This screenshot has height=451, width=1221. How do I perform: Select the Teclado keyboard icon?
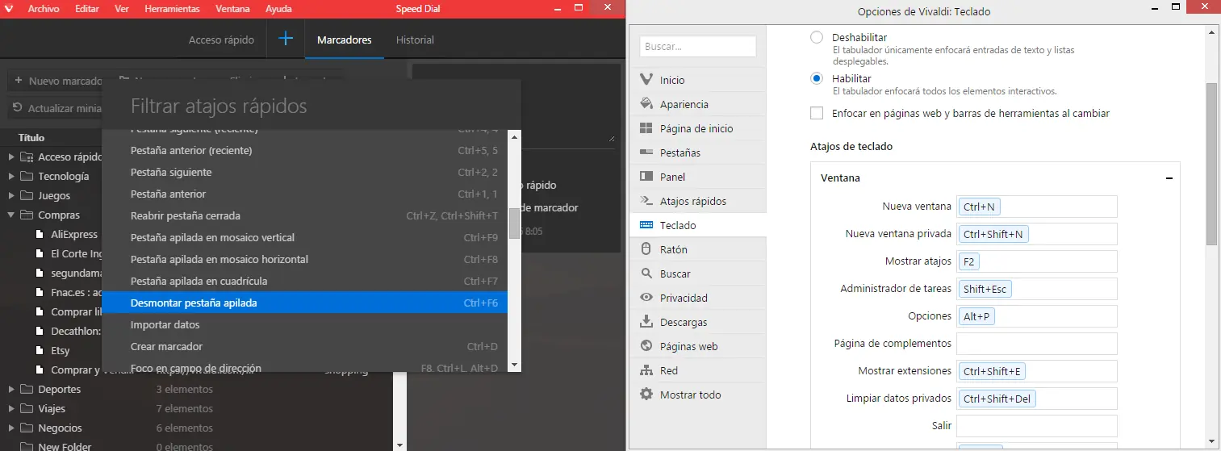click(646, 225)
